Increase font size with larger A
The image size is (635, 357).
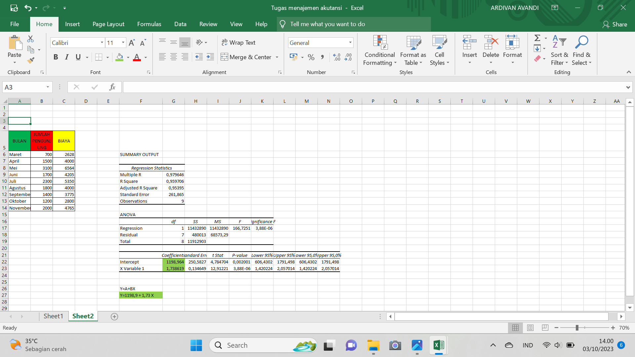[x=132, y=43]
